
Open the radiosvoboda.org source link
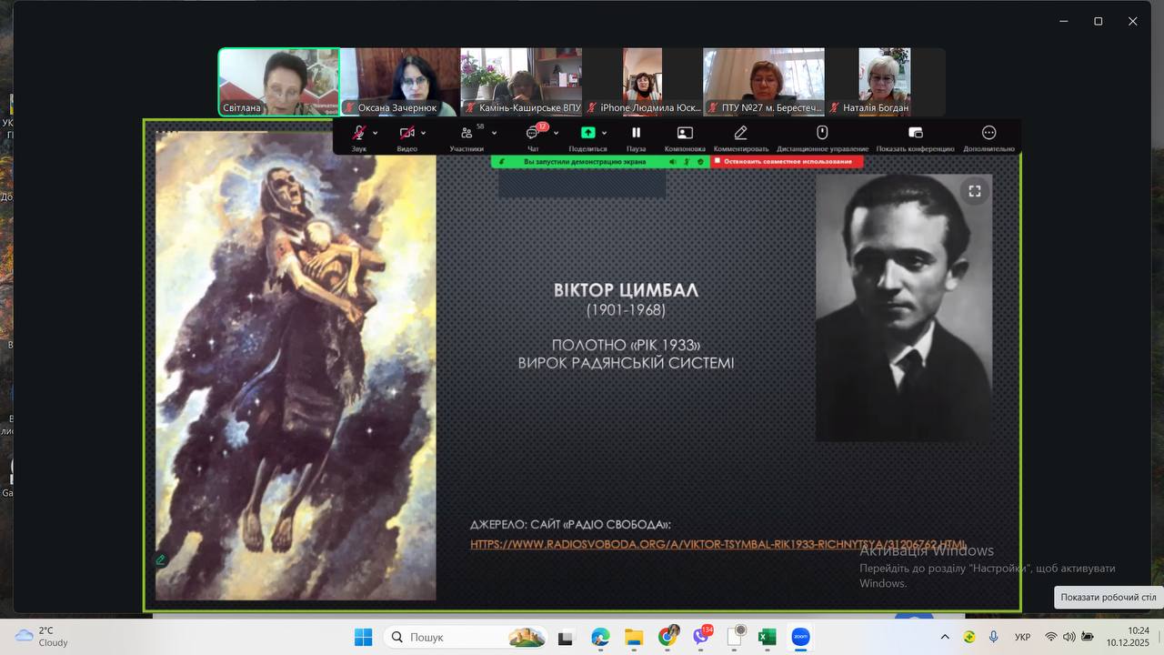pos(717,544)
